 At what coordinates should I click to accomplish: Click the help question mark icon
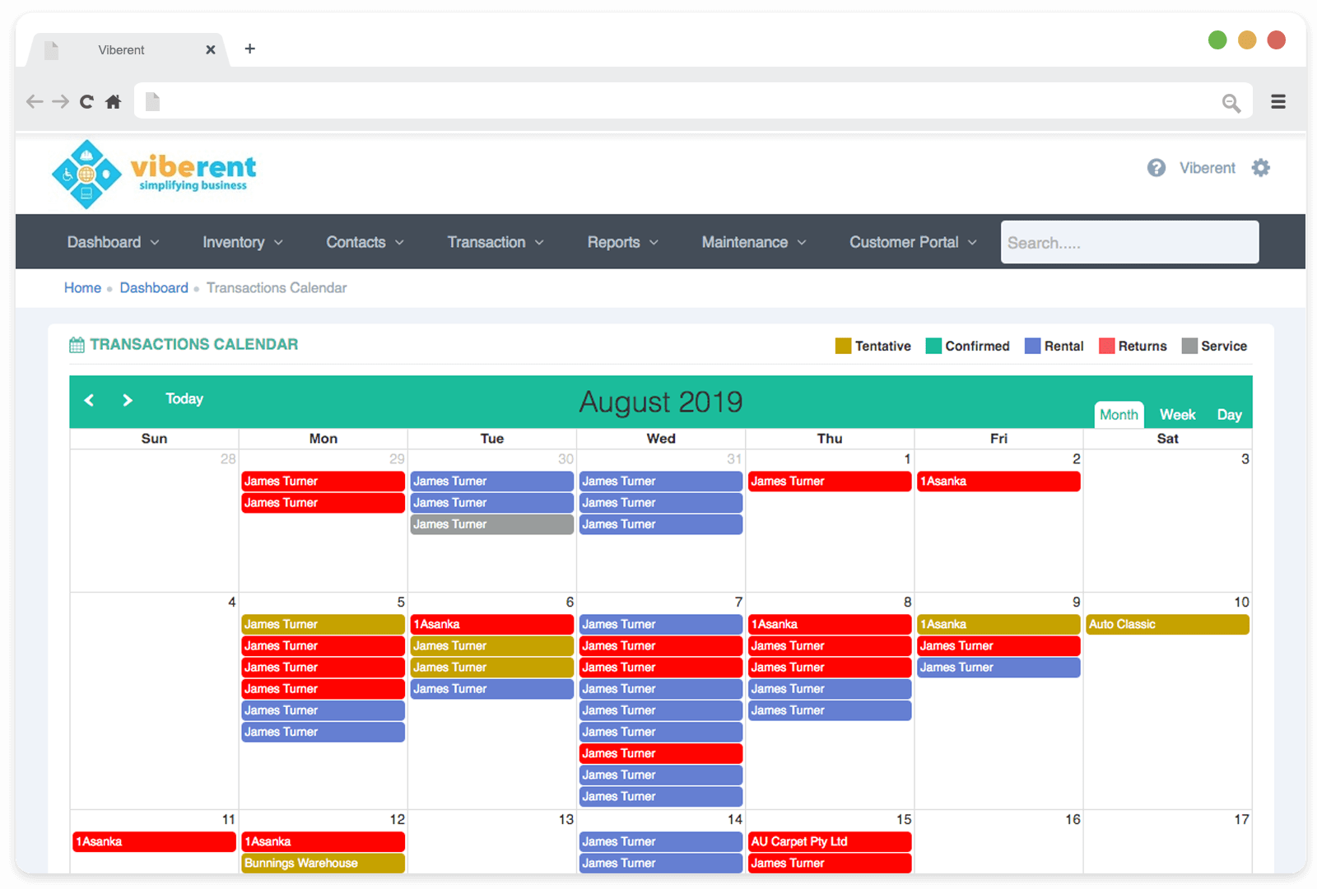coord(1156,168)
